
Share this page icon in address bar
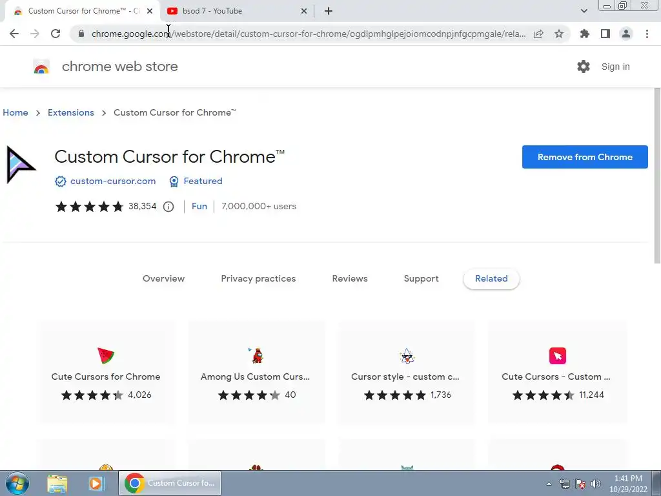tap(538, 34)
